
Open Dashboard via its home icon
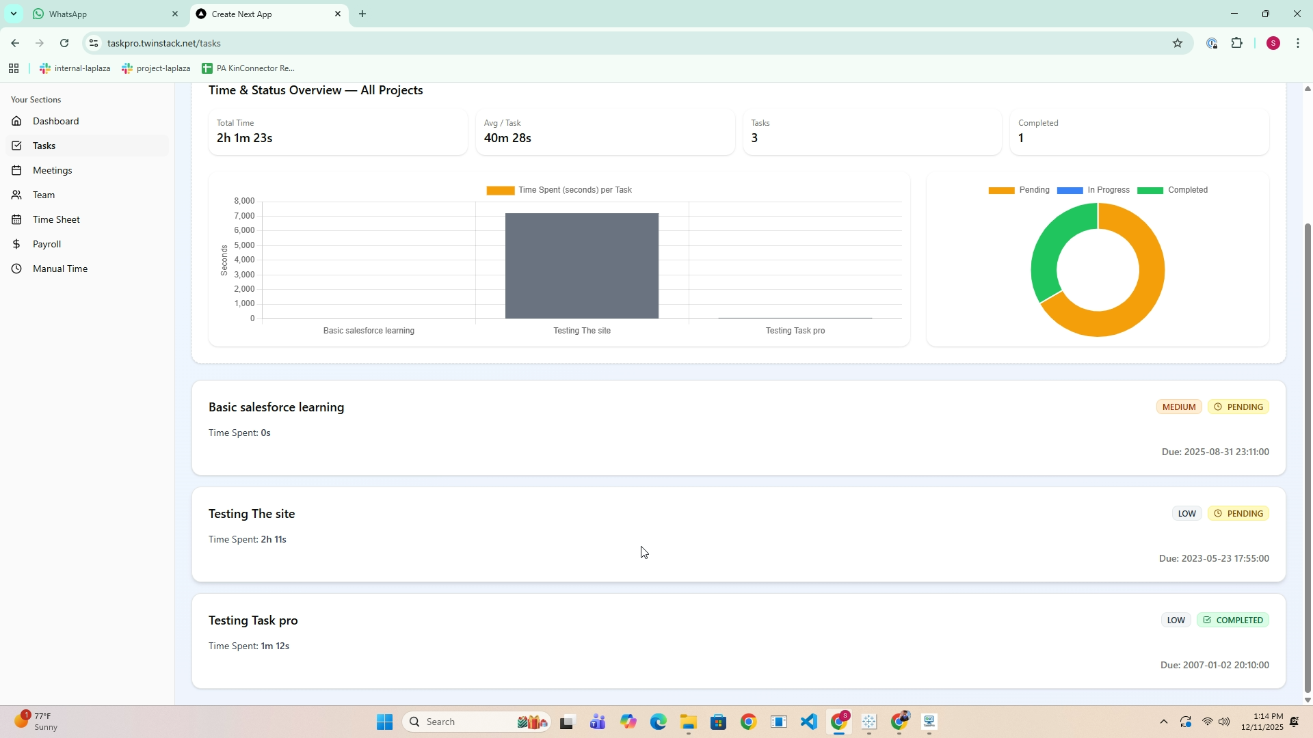click(17, 122)
